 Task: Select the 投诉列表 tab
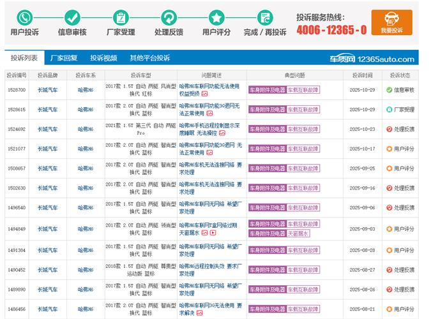24,58
